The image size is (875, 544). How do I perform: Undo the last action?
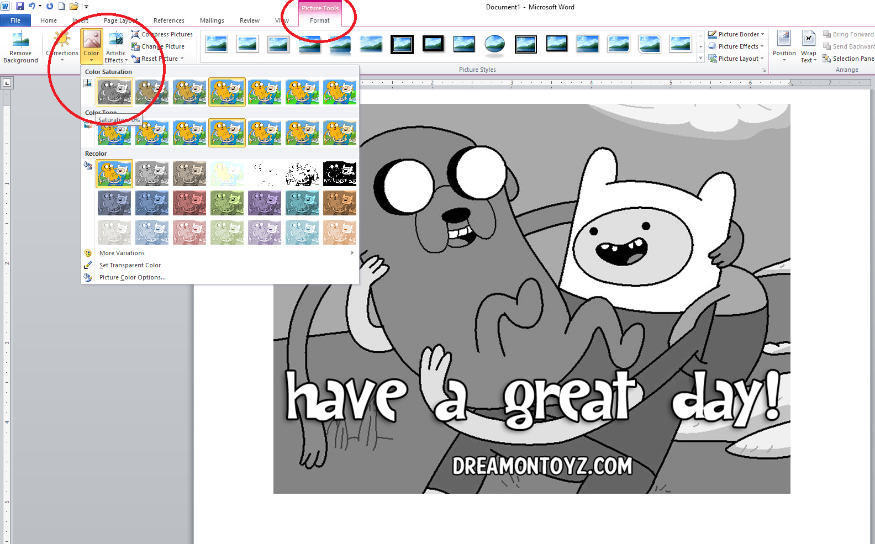coord(31,7)
